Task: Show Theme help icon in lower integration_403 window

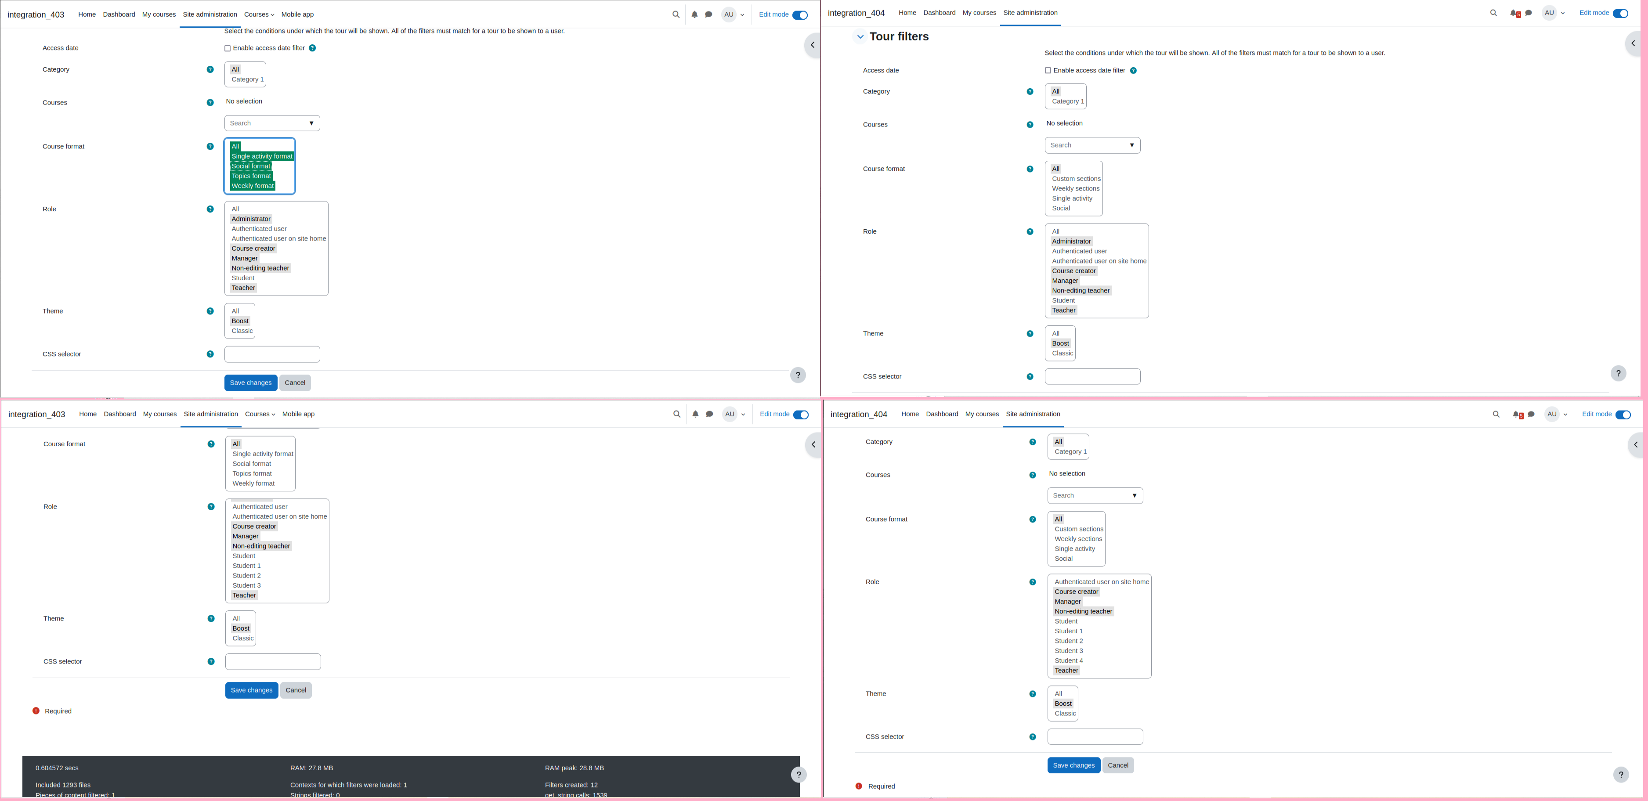Action: pos(211,619)
